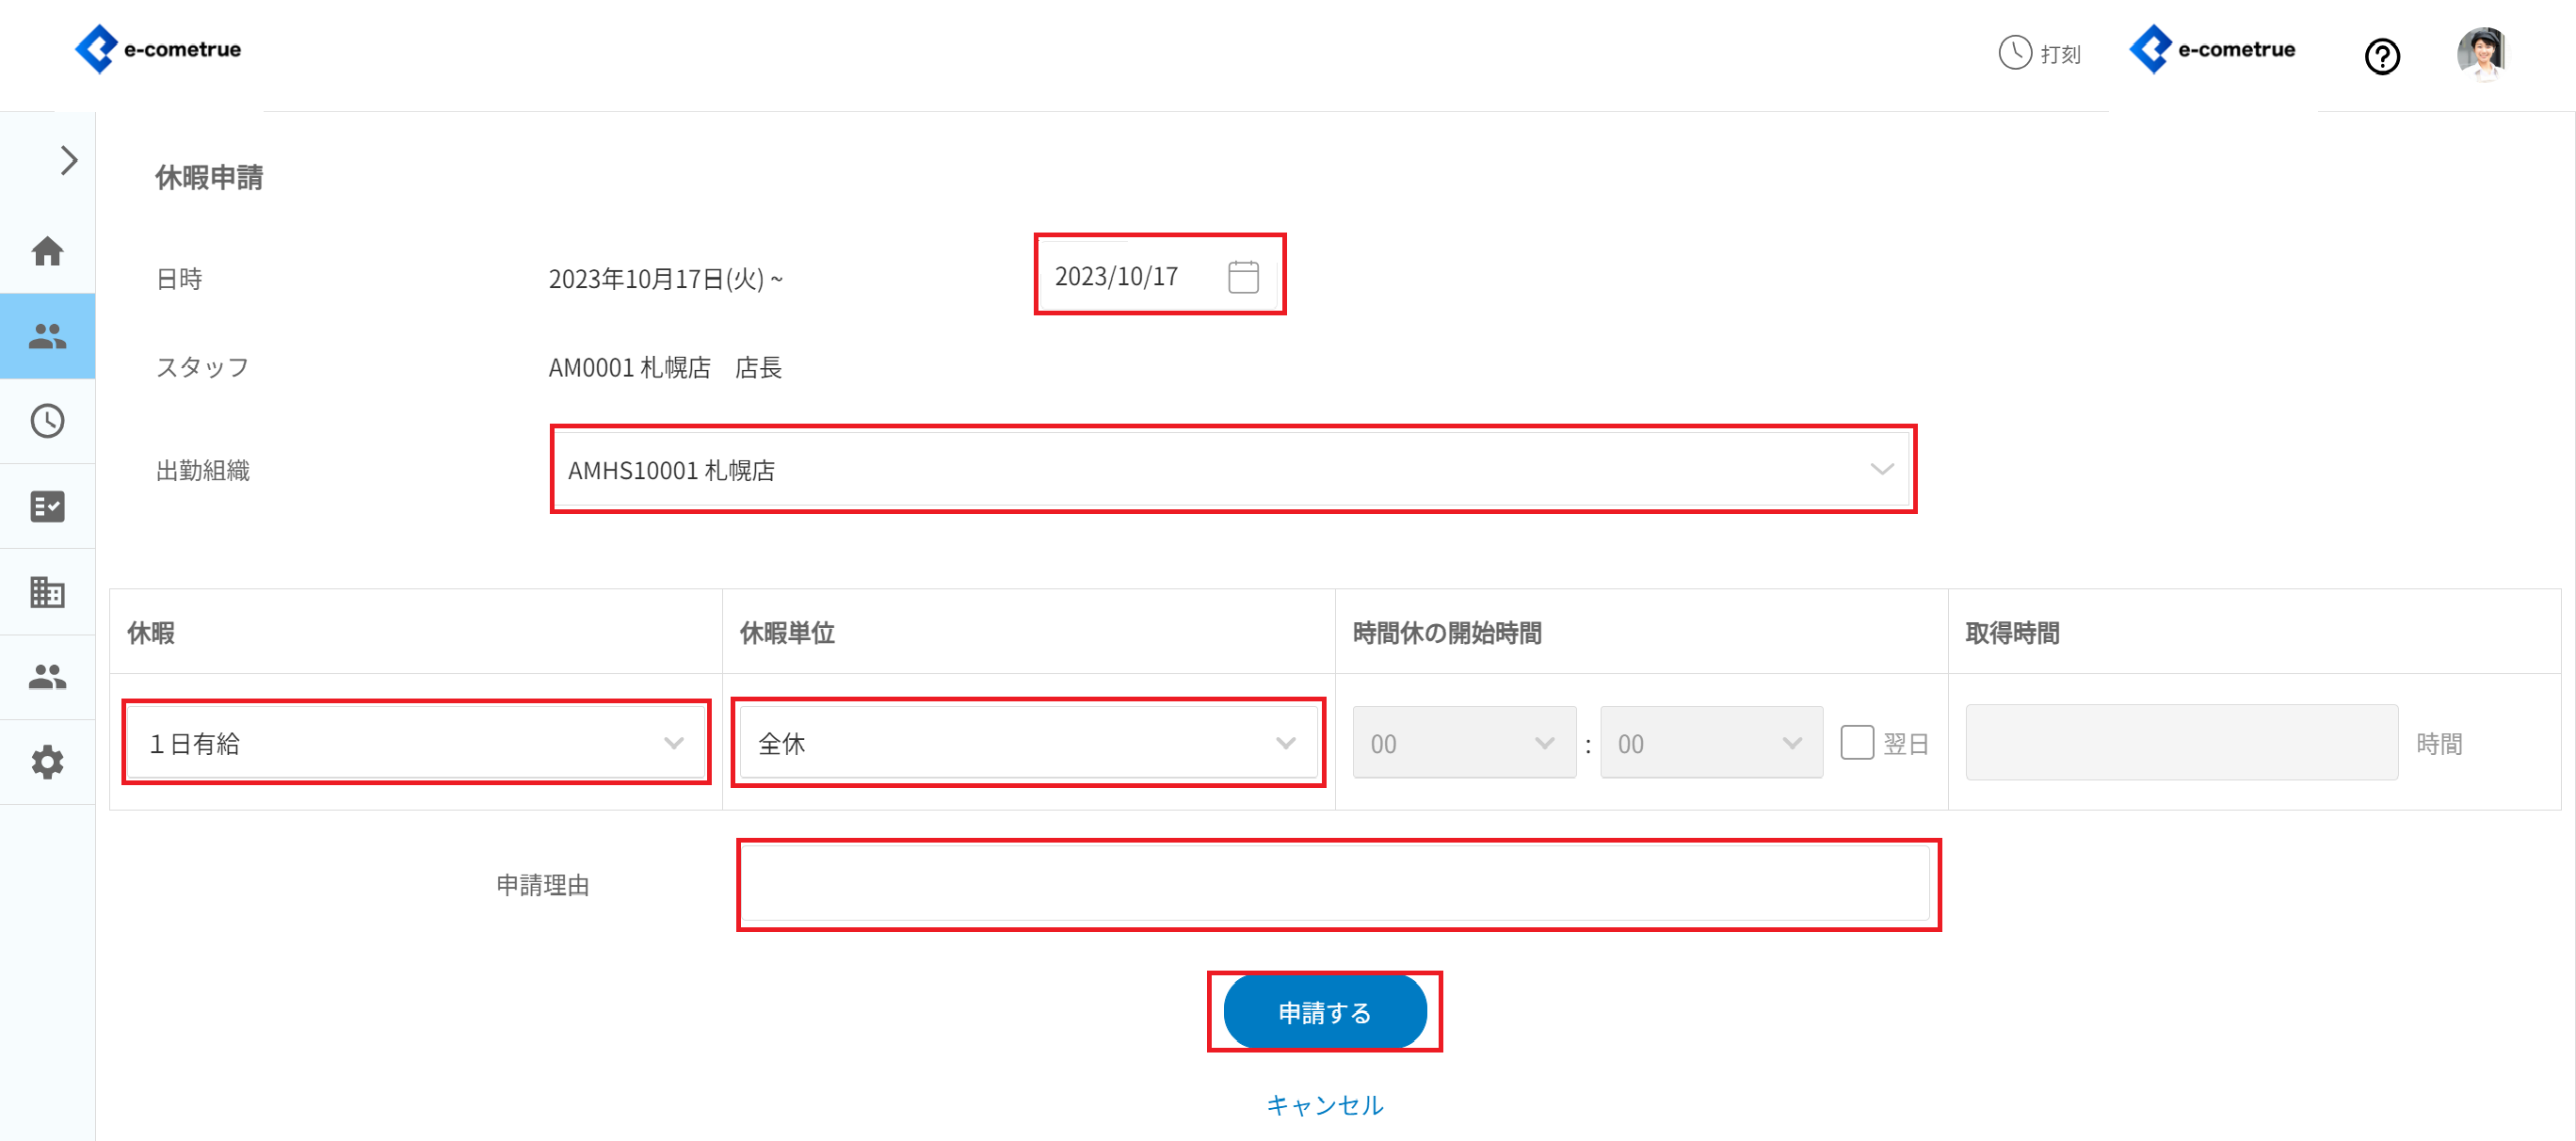Open the clock attendance sidebar icon
2576x1141 pixels.
pos(47,421)
